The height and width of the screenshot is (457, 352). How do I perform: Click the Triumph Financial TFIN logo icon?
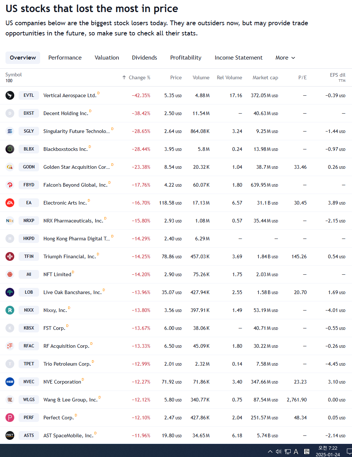click(10, 256)
